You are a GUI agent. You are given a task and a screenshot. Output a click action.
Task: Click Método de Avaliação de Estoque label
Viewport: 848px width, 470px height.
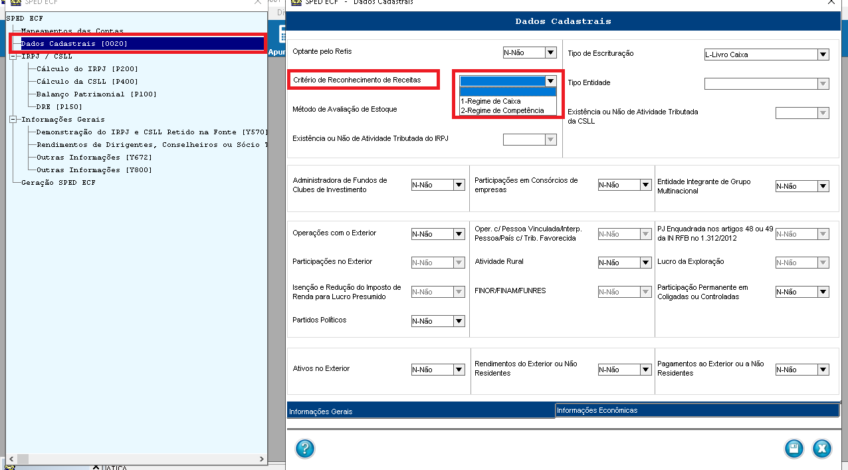(x=345, y=109)
